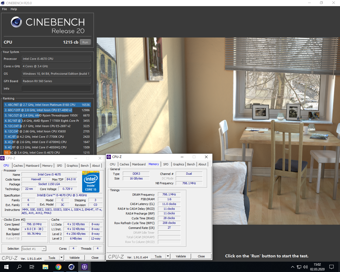This screenshot has height=272, width=340.
Task: Switch to Caches tab in Memory CPU-Z window
Action: tap(124, 164)
